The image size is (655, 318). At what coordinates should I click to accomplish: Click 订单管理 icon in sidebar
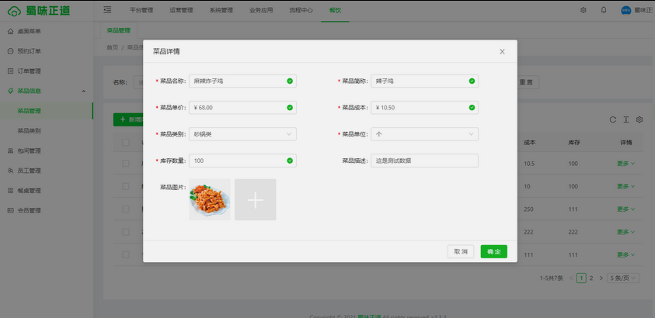click(x=11, y=71)
